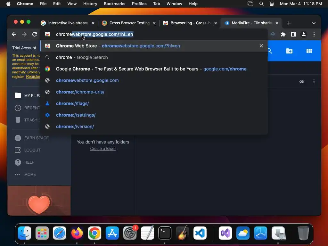Select Chrome Web Store autocomplete suggestion

click(154, 46)
